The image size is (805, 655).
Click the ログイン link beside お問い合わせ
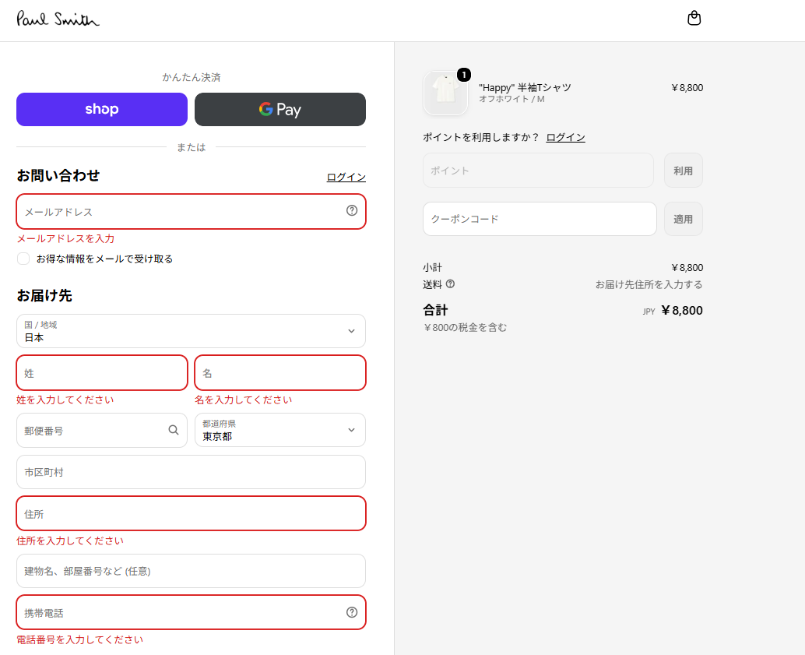pyautogui.click(x=346, y=177)
